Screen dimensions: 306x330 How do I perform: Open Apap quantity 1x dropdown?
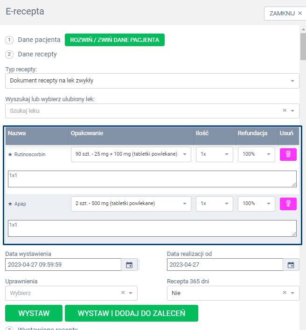pyautogui.click(x=214, y=204)
